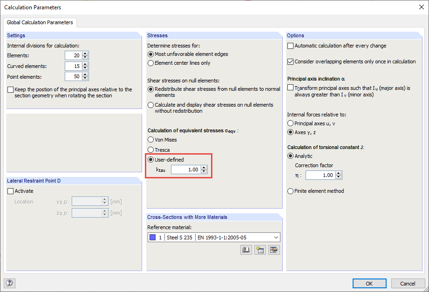Click the Calculation Parameters window title

pos(33,7)
